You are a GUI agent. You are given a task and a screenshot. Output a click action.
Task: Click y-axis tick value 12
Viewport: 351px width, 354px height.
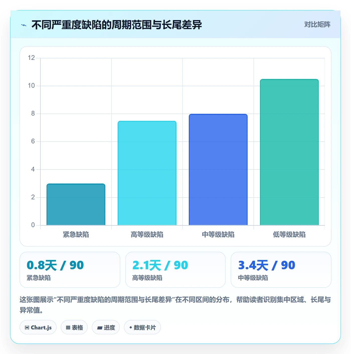[31, 58]
